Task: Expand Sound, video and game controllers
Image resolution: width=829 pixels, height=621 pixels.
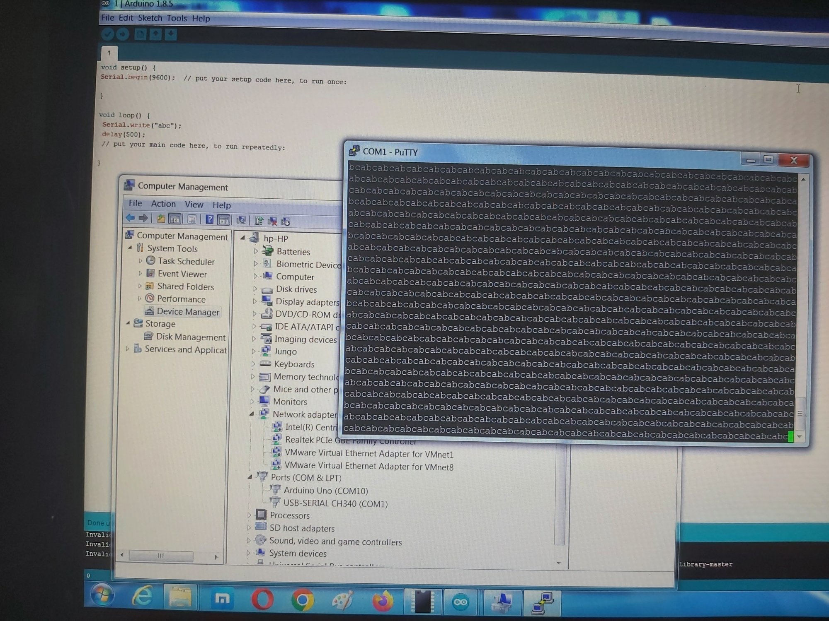Action: (x=248, y=540)
